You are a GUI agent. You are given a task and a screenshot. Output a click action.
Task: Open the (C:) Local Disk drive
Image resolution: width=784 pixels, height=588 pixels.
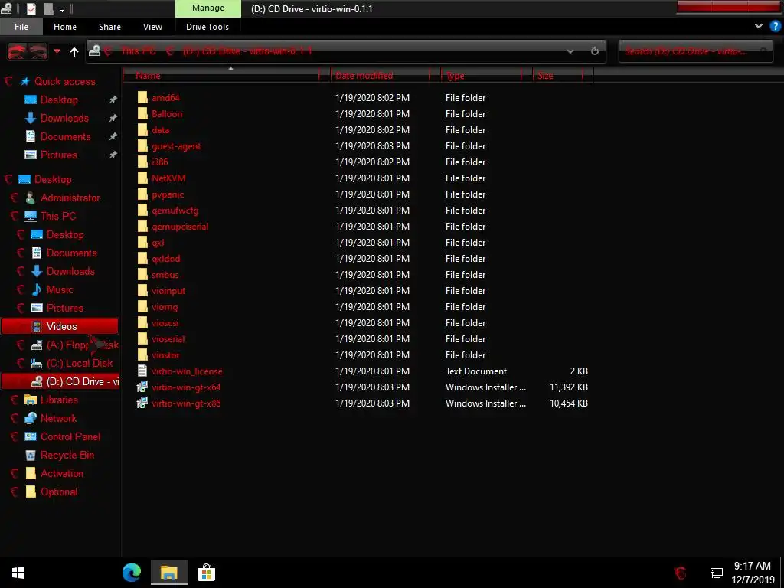click(80, 363)
